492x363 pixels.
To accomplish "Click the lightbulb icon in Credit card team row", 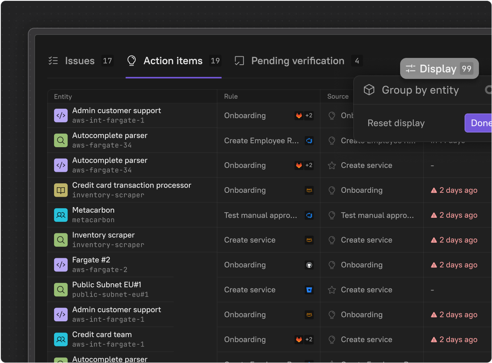I will click(x=332, y=340).
